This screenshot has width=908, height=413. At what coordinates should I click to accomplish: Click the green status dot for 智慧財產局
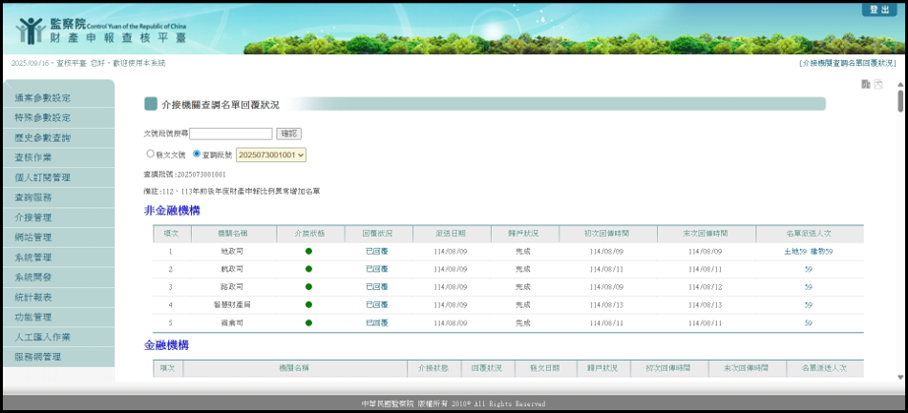click(x=308, y=305)
